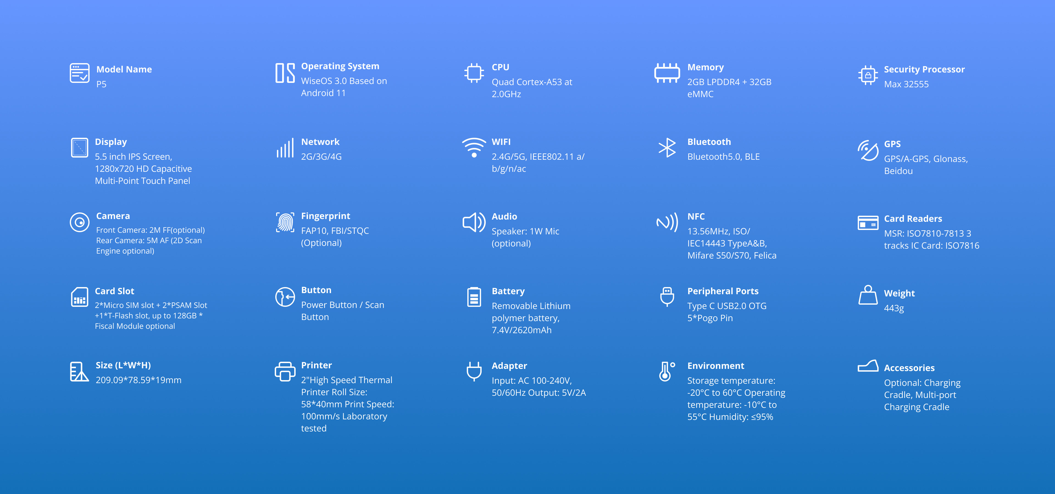
Task: Select the 'Bluetooth5.0, BLE' value
Action: pos(723,157)
